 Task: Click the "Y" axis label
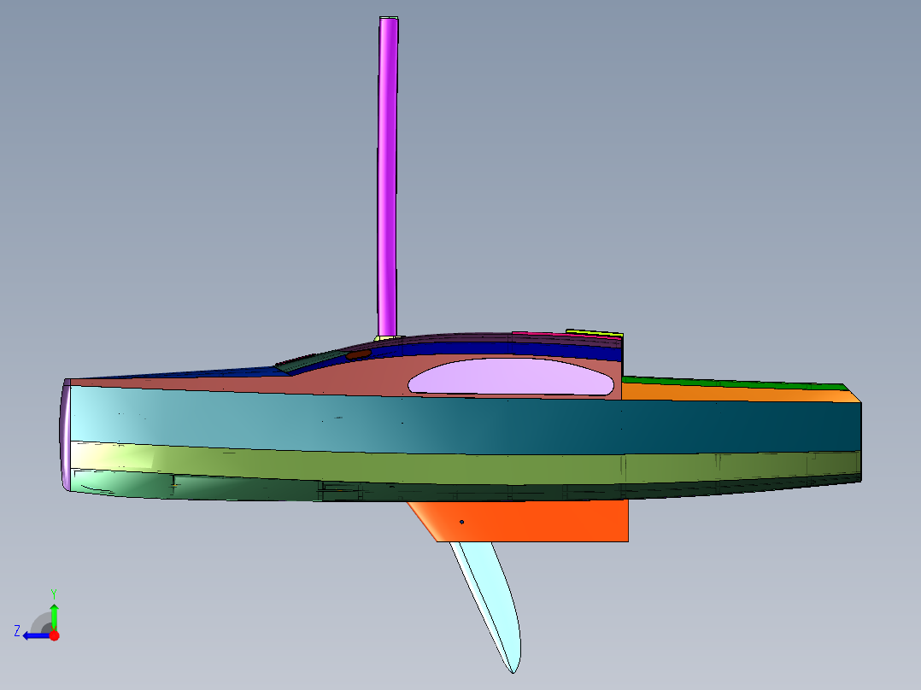(x=54, y=594)
